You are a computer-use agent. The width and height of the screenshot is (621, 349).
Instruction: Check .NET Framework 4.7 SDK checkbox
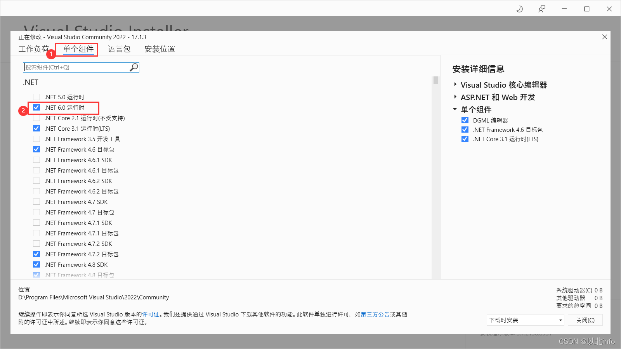[x=36, y=202]
